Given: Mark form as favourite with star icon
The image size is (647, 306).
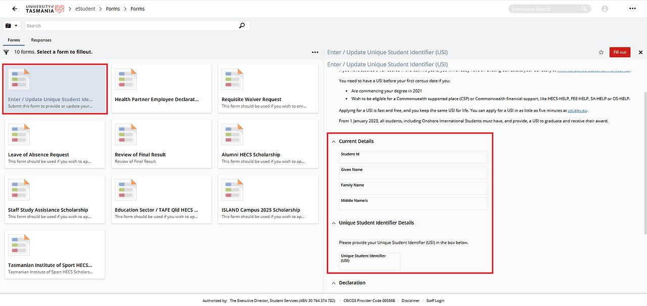Looking at the screenshot, I should [601, 52].
